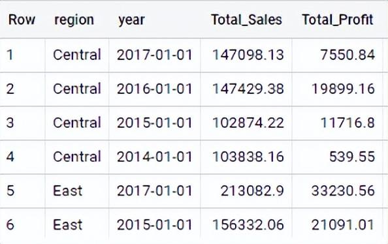Select the profit value 33230.56

coord(343,191)
